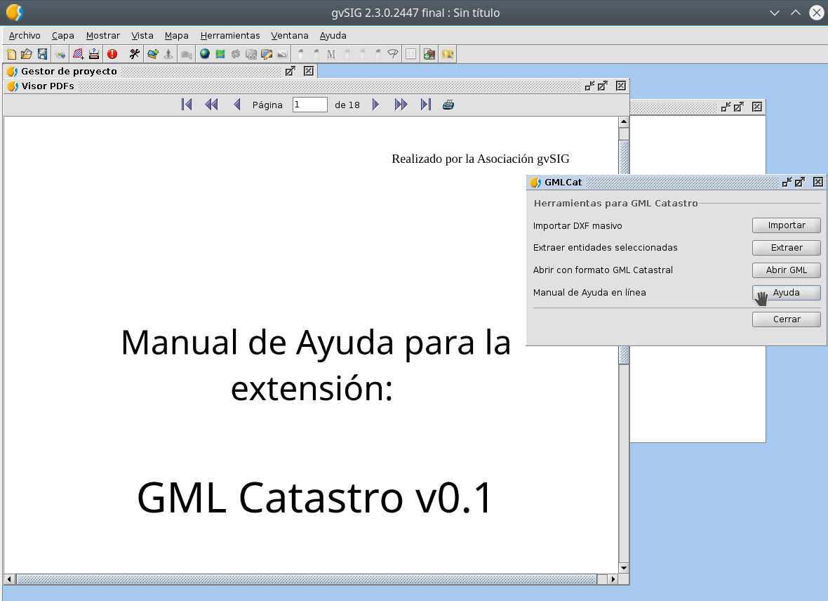The width and height of the screenshot is (828, 601).
Task: Open the Herramientas menu
Action: click(229, 35)
